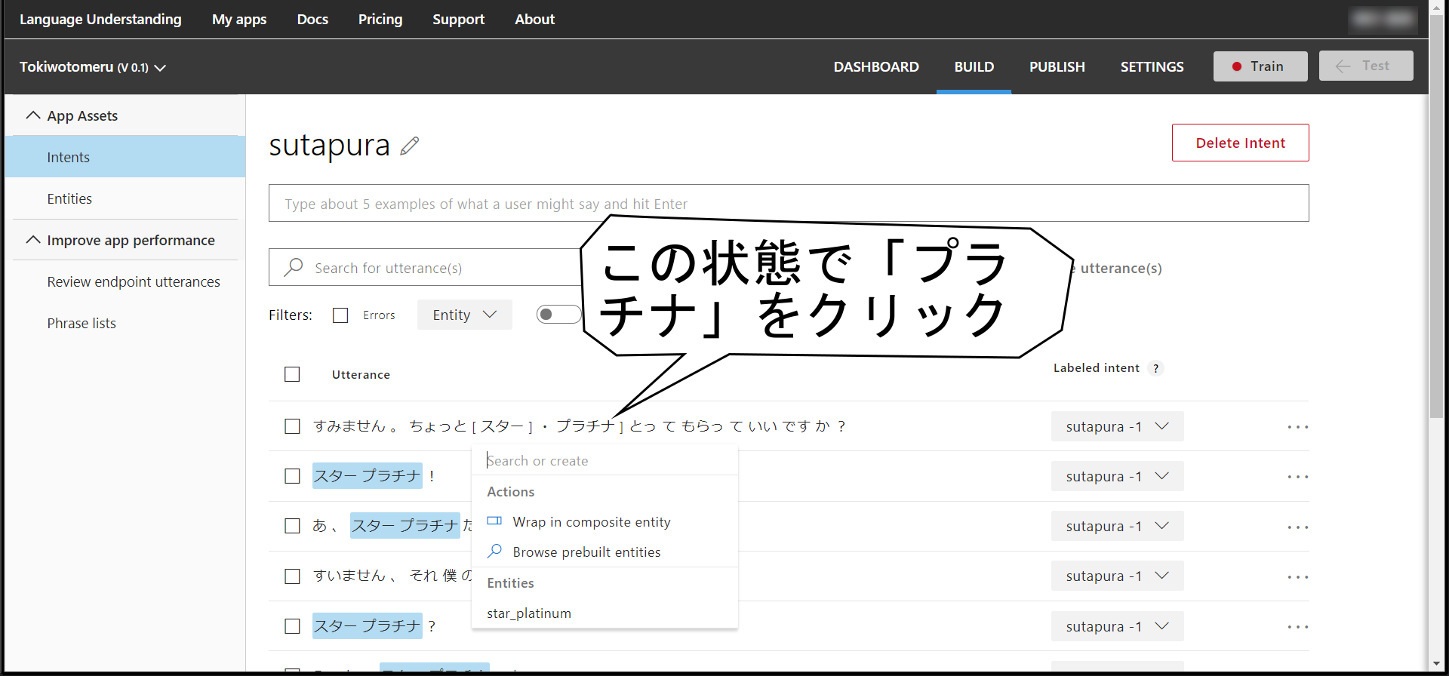
Task: Click the Search or create entity field
Action: [x=605, y=460]
